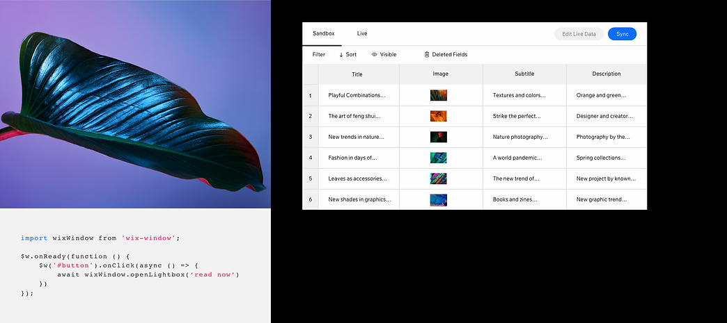
Task: Click the Subtitle column header
Action: click(x=524, y=74)
